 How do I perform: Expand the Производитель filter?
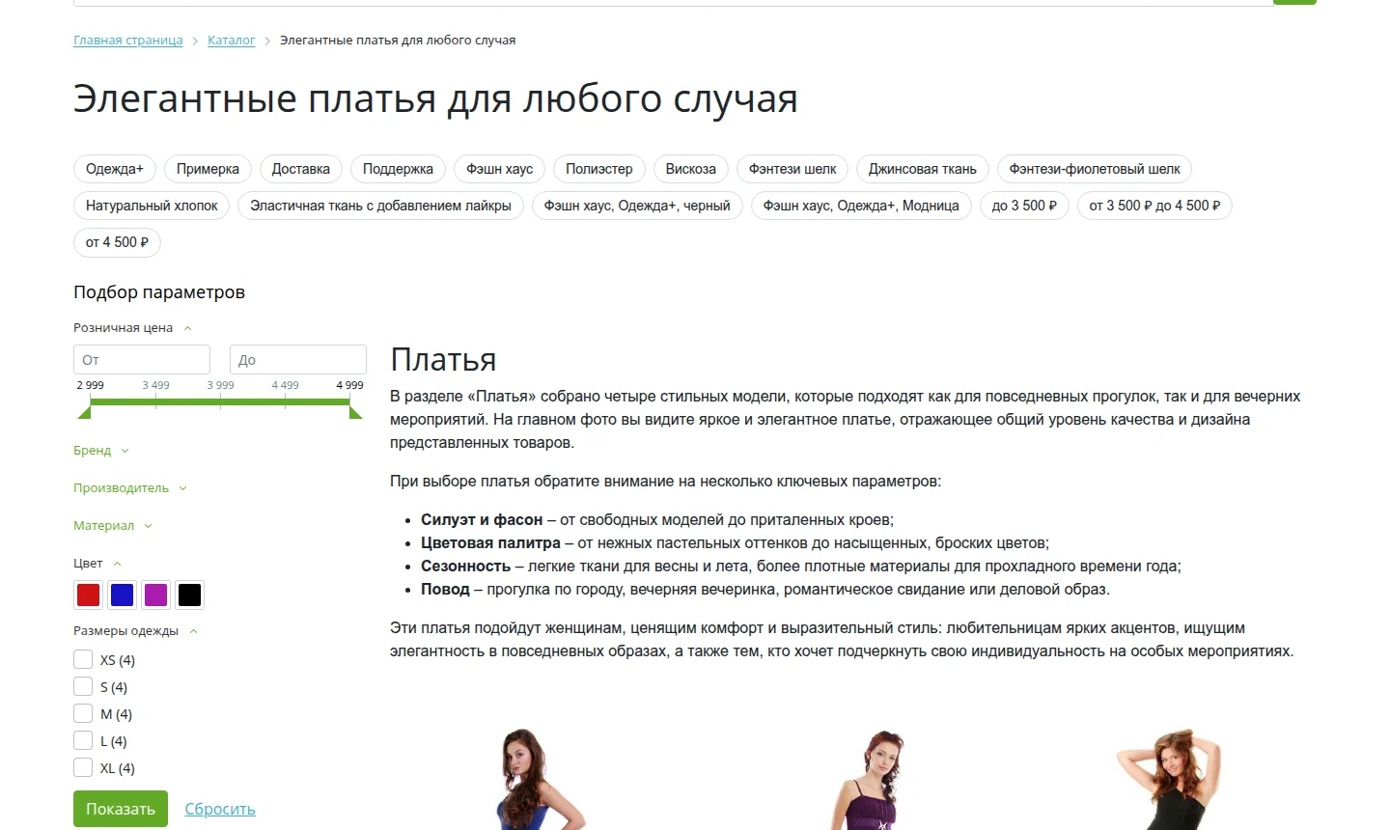coord(130,488)
